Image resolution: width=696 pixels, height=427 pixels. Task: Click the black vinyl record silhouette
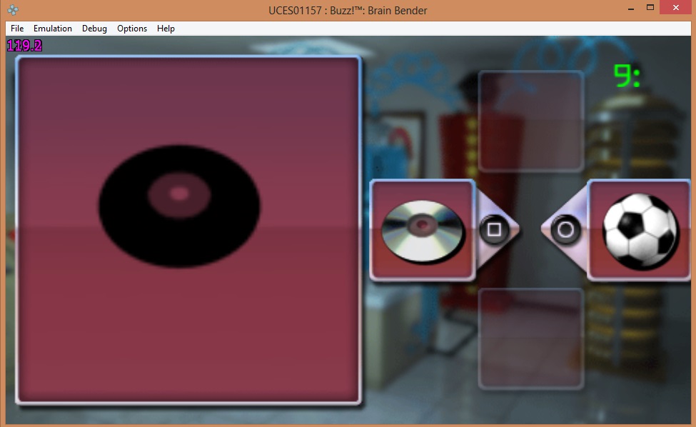(178, 206)
